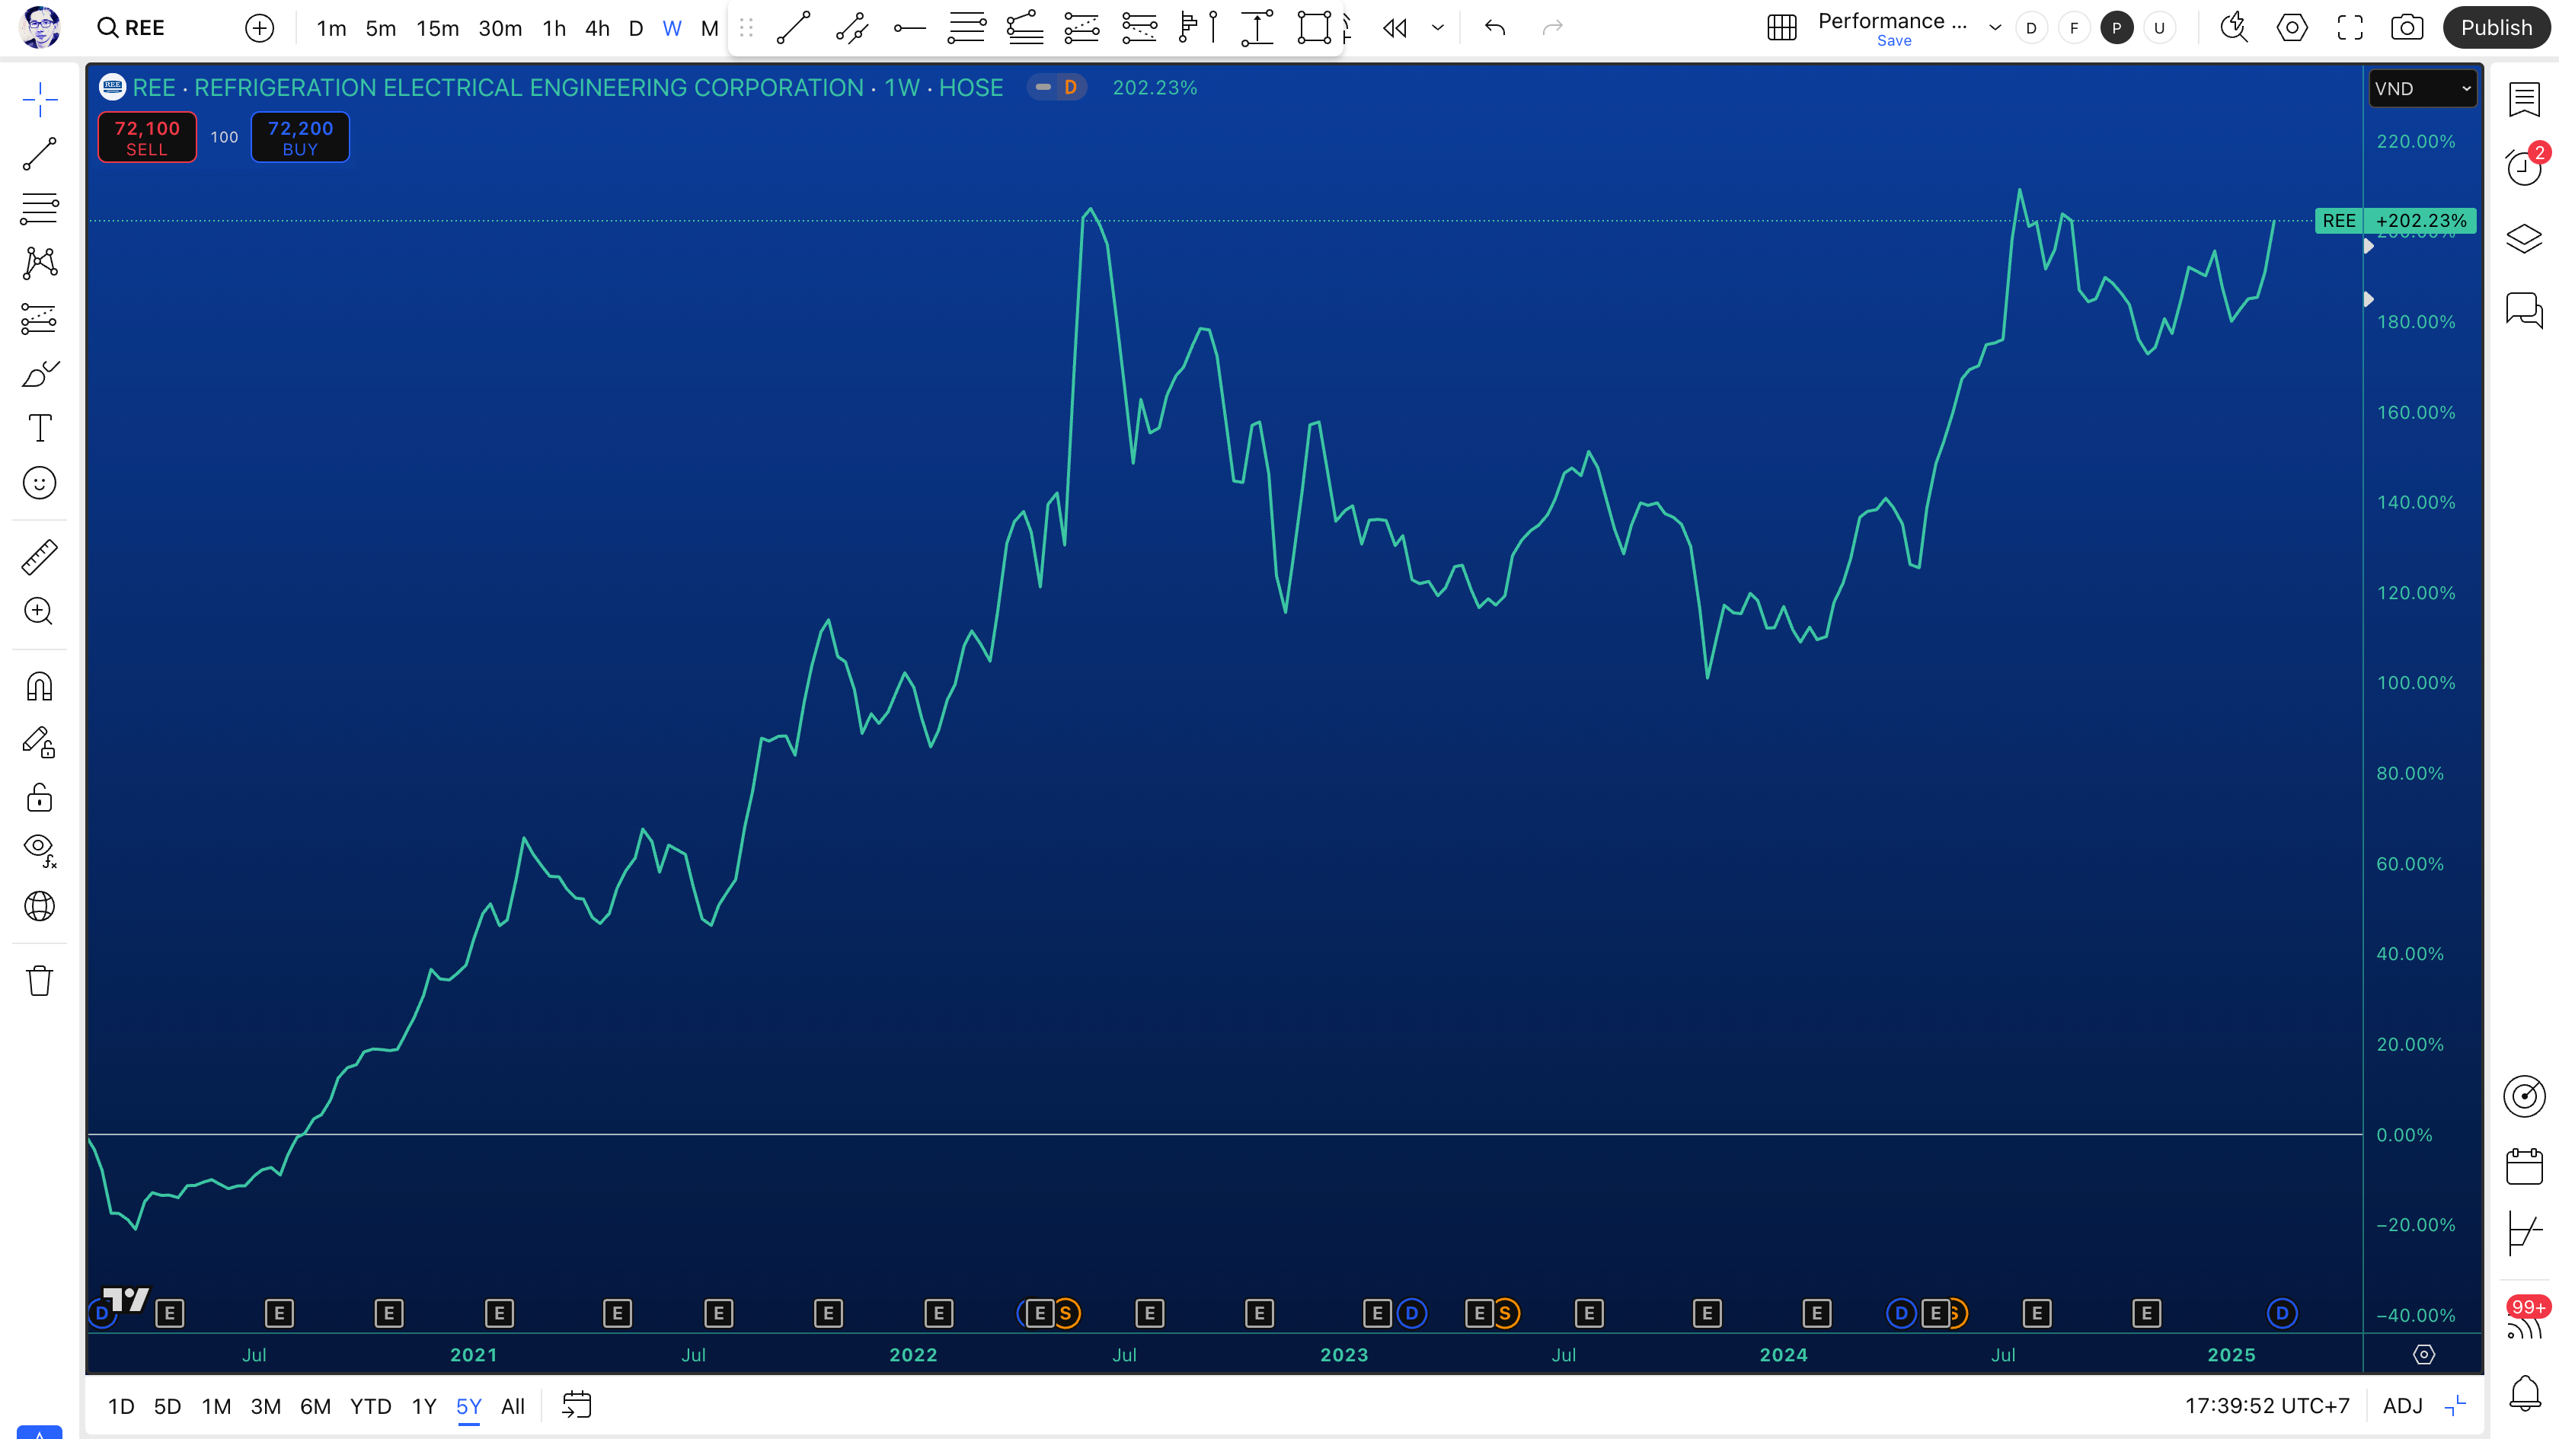Open chart settings hexagon icon
This screenshot has height=1439, width=2559.
(2292, 28)
